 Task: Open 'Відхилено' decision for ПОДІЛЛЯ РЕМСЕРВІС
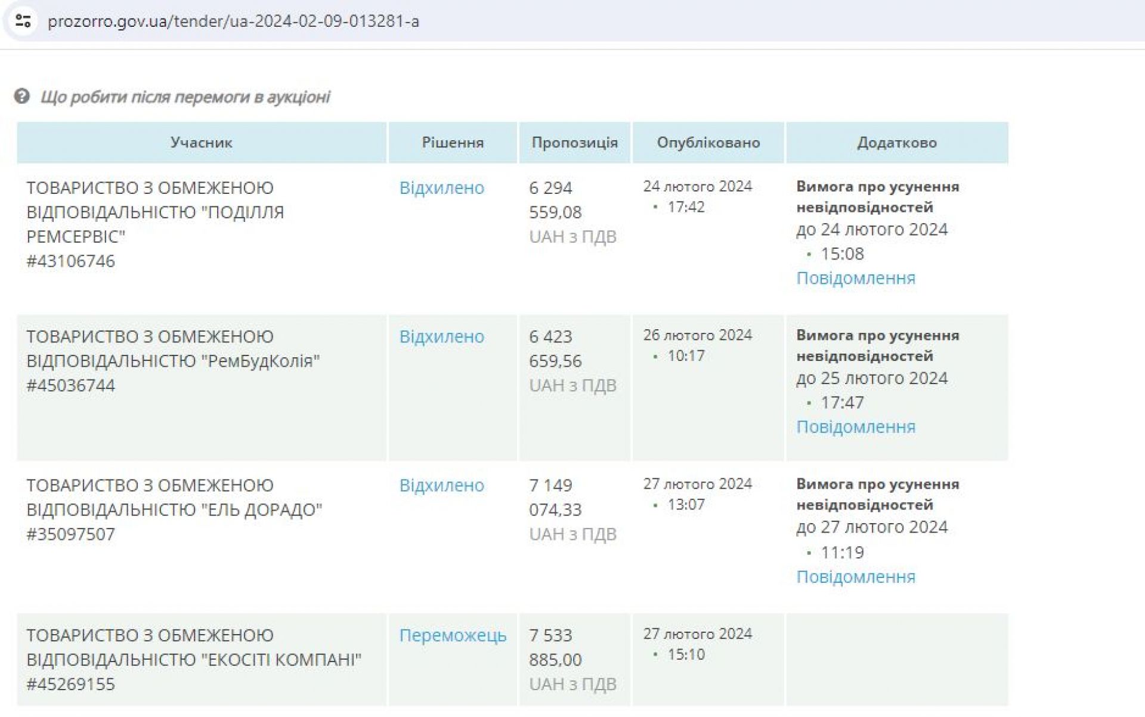click(441, 188)
